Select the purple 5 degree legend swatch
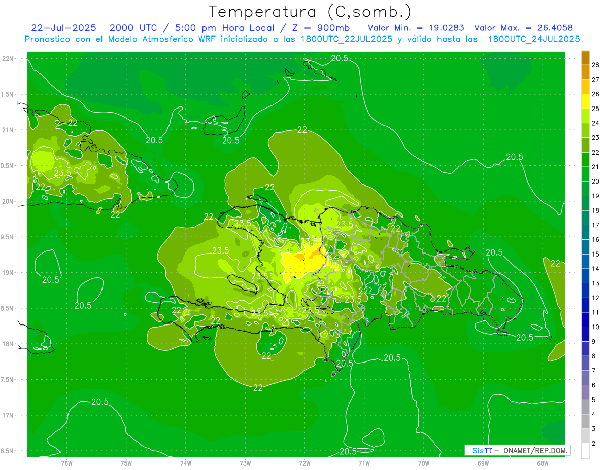 click(x=585, y=393)
